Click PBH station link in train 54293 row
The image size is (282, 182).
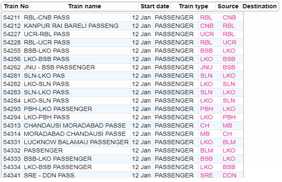point(206,109)
